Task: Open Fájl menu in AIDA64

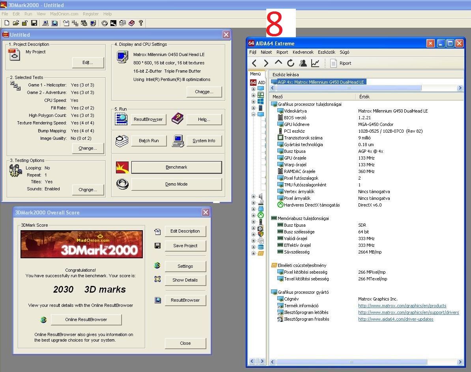Action: pyautogui.click(x=252, y=52)
